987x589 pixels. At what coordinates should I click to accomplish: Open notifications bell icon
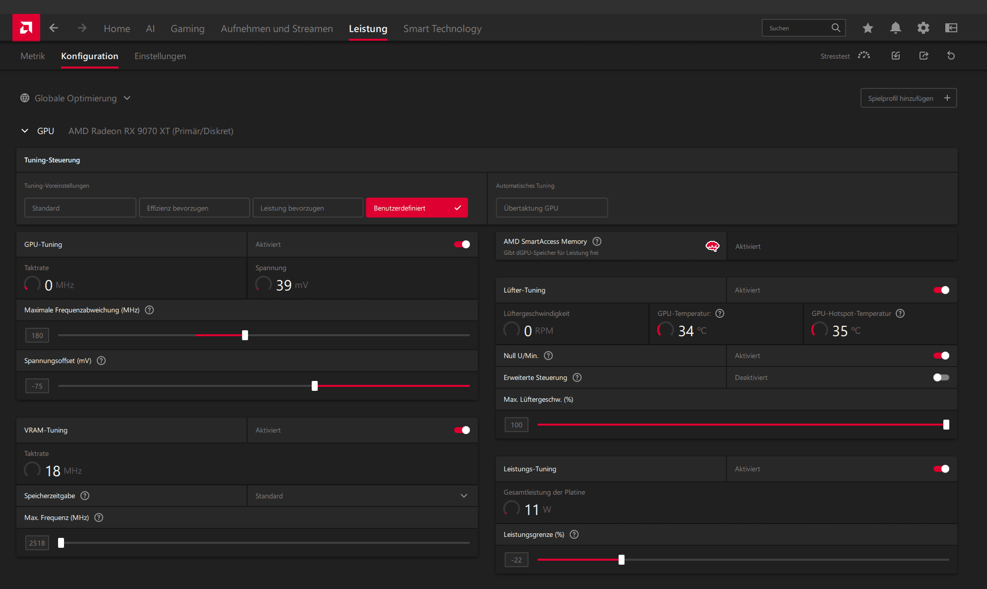pos(895,28)
